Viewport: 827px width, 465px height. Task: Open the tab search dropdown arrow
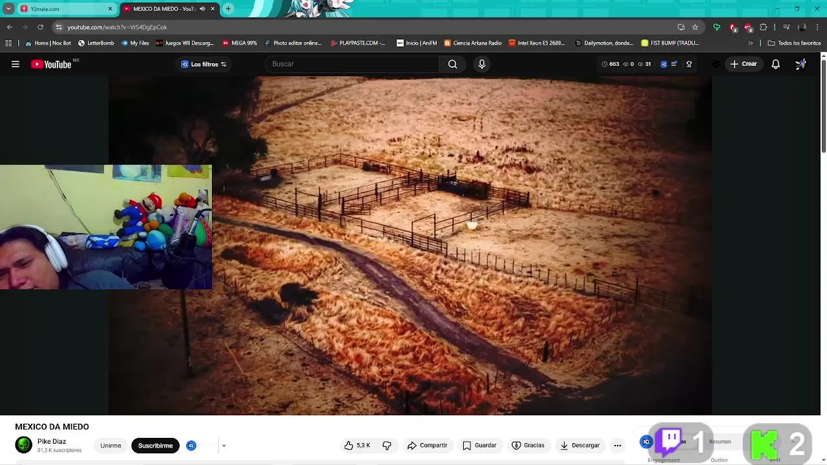pyautogui.click(x=8, y=9)
